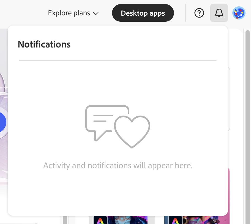Select the Notifications panel heading
Screen dimensions: 251x224
click(44, 44)
